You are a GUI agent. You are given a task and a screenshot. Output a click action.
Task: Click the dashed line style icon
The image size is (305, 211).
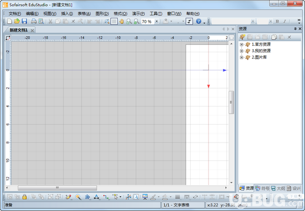coord(187,197)
